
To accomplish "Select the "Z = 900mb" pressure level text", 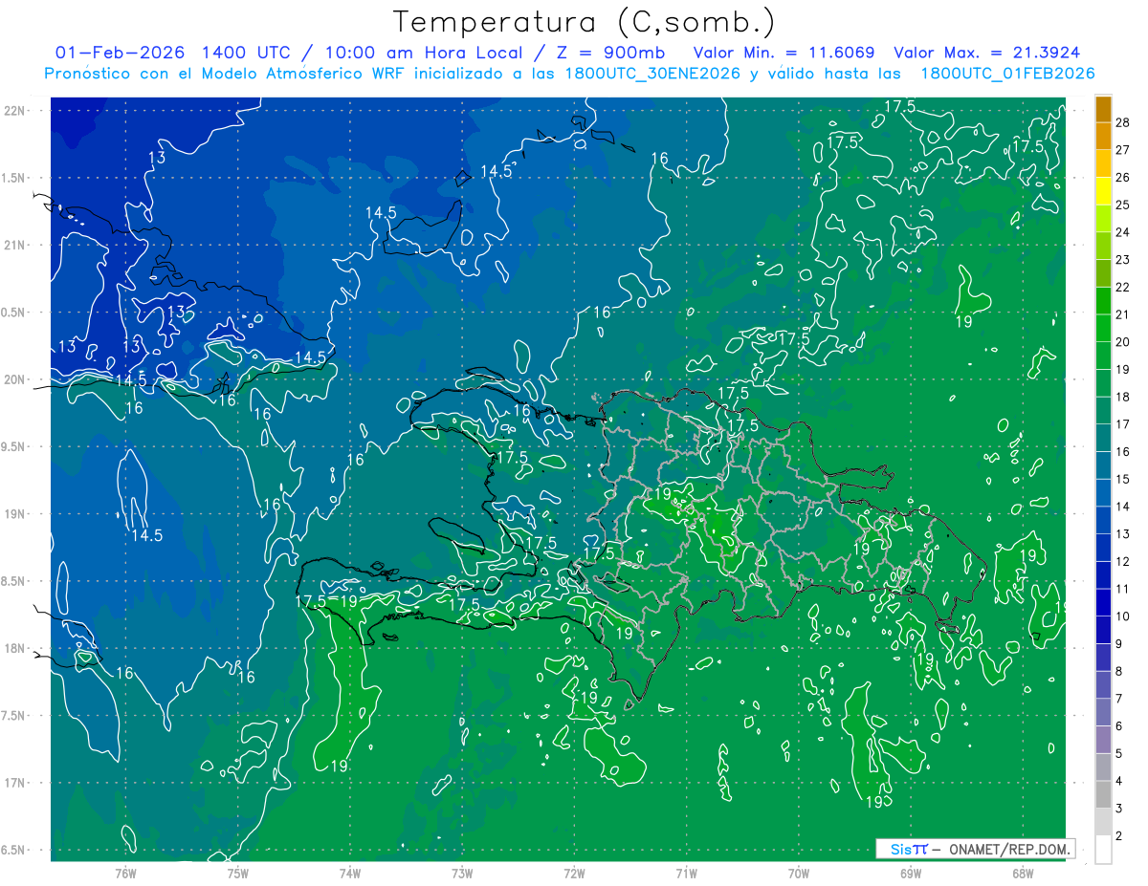I will (x=610, y=53).
